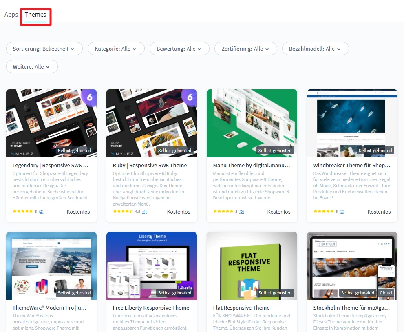Expand the Zertifizierung filter
Image resolution: width=404 pixels, height=332 pixels.
tap(245, 49)
